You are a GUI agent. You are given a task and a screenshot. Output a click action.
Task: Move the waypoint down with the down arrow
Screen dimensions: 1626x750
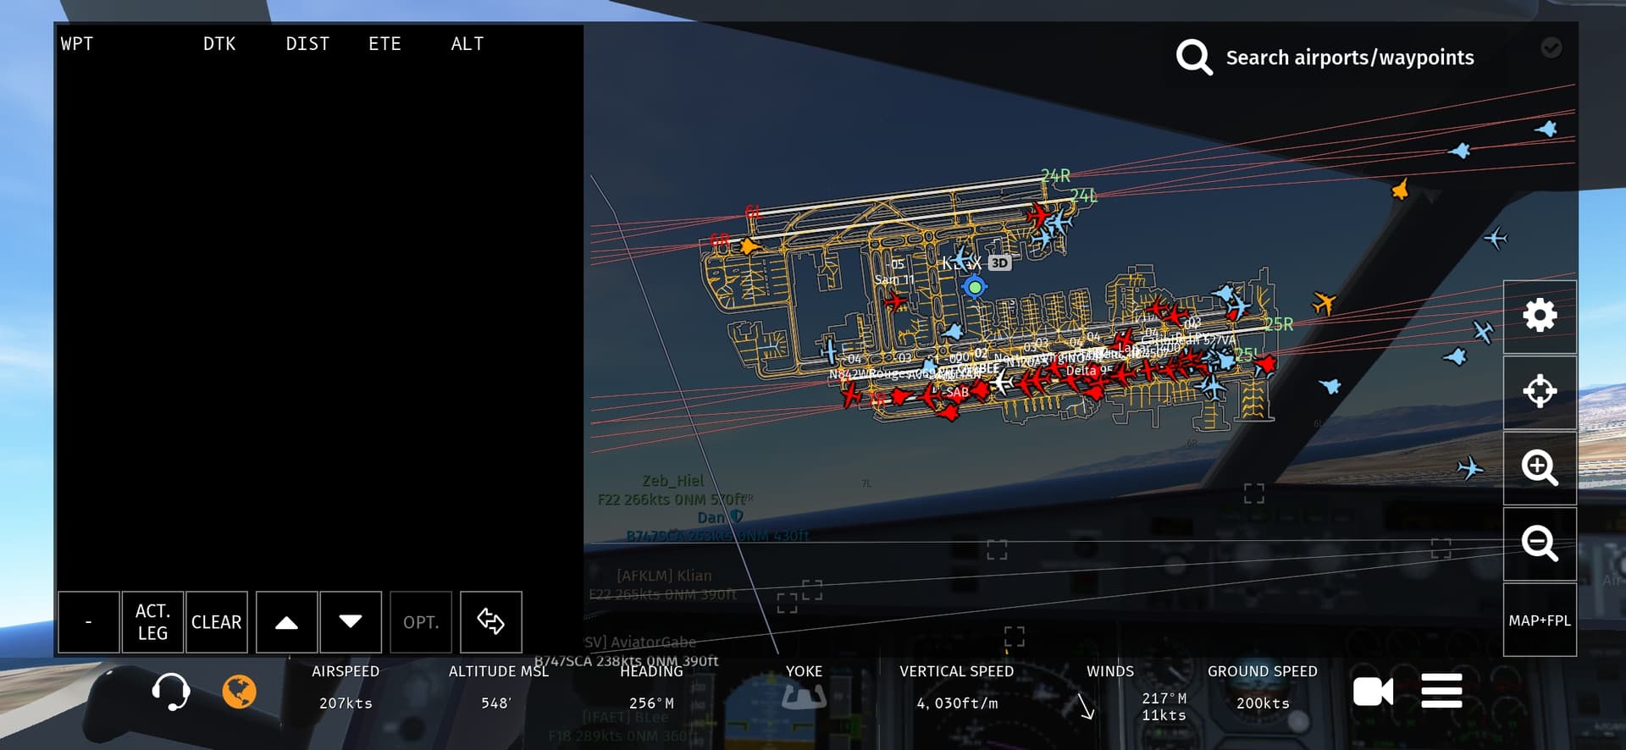point(351,622)
